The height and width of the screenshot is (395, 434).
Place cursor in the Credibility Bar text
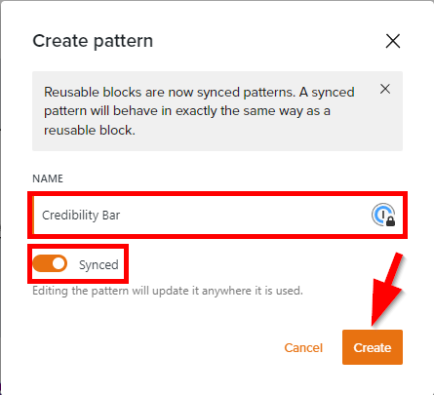pos(81,216)
